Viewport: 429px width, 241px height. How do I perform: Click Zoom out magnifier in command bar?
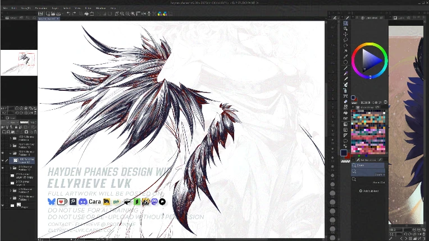coord(127,13)
